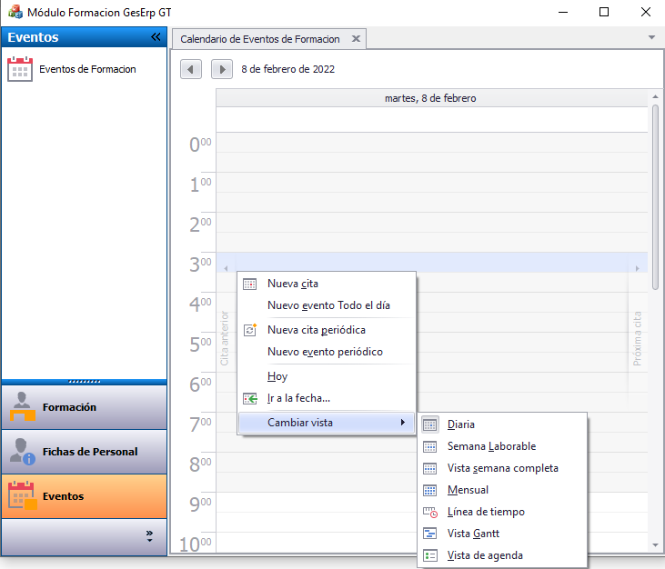This screenshot has height=569, width=665.
Task: Select the highlighted 3:00 time slot
Action: [431, 263]
